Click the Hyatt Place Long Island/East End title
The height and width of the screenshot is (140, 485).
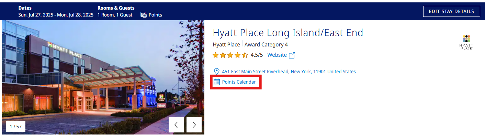[x=288, y=33]
